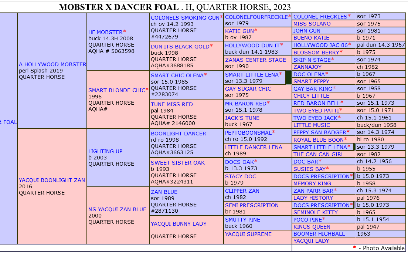Select the SMART BLONDE CHIC link
This screenshot has width=408, height=253.
point(117,90)
